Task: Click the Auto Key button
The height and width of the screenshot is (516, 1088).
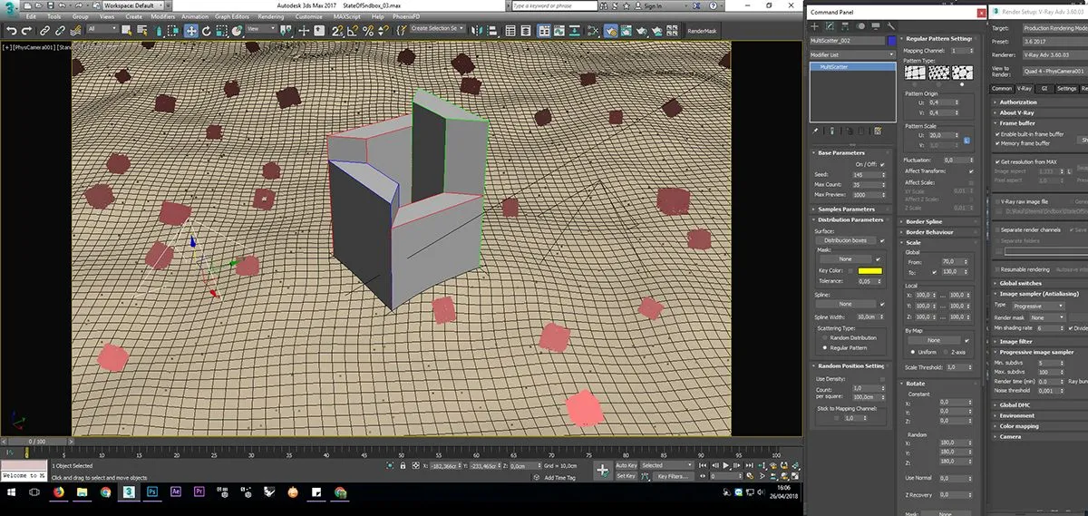Action: coord(627,465)
